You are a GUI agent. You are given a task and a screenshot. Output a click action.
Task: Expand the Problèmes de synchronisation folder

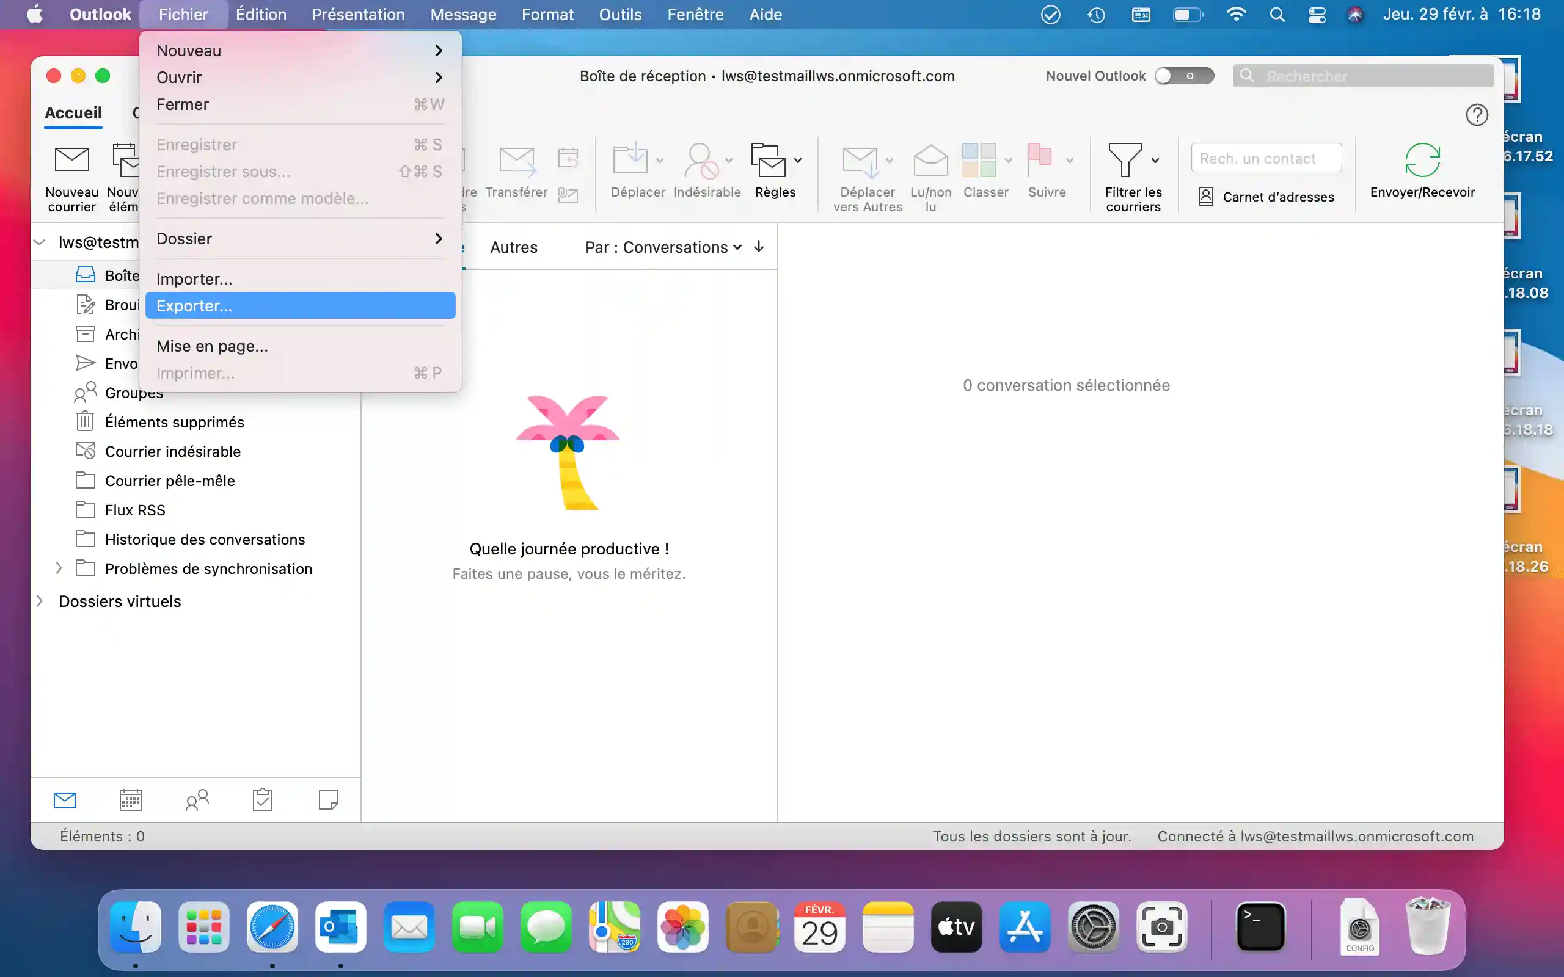coord(59,568)
